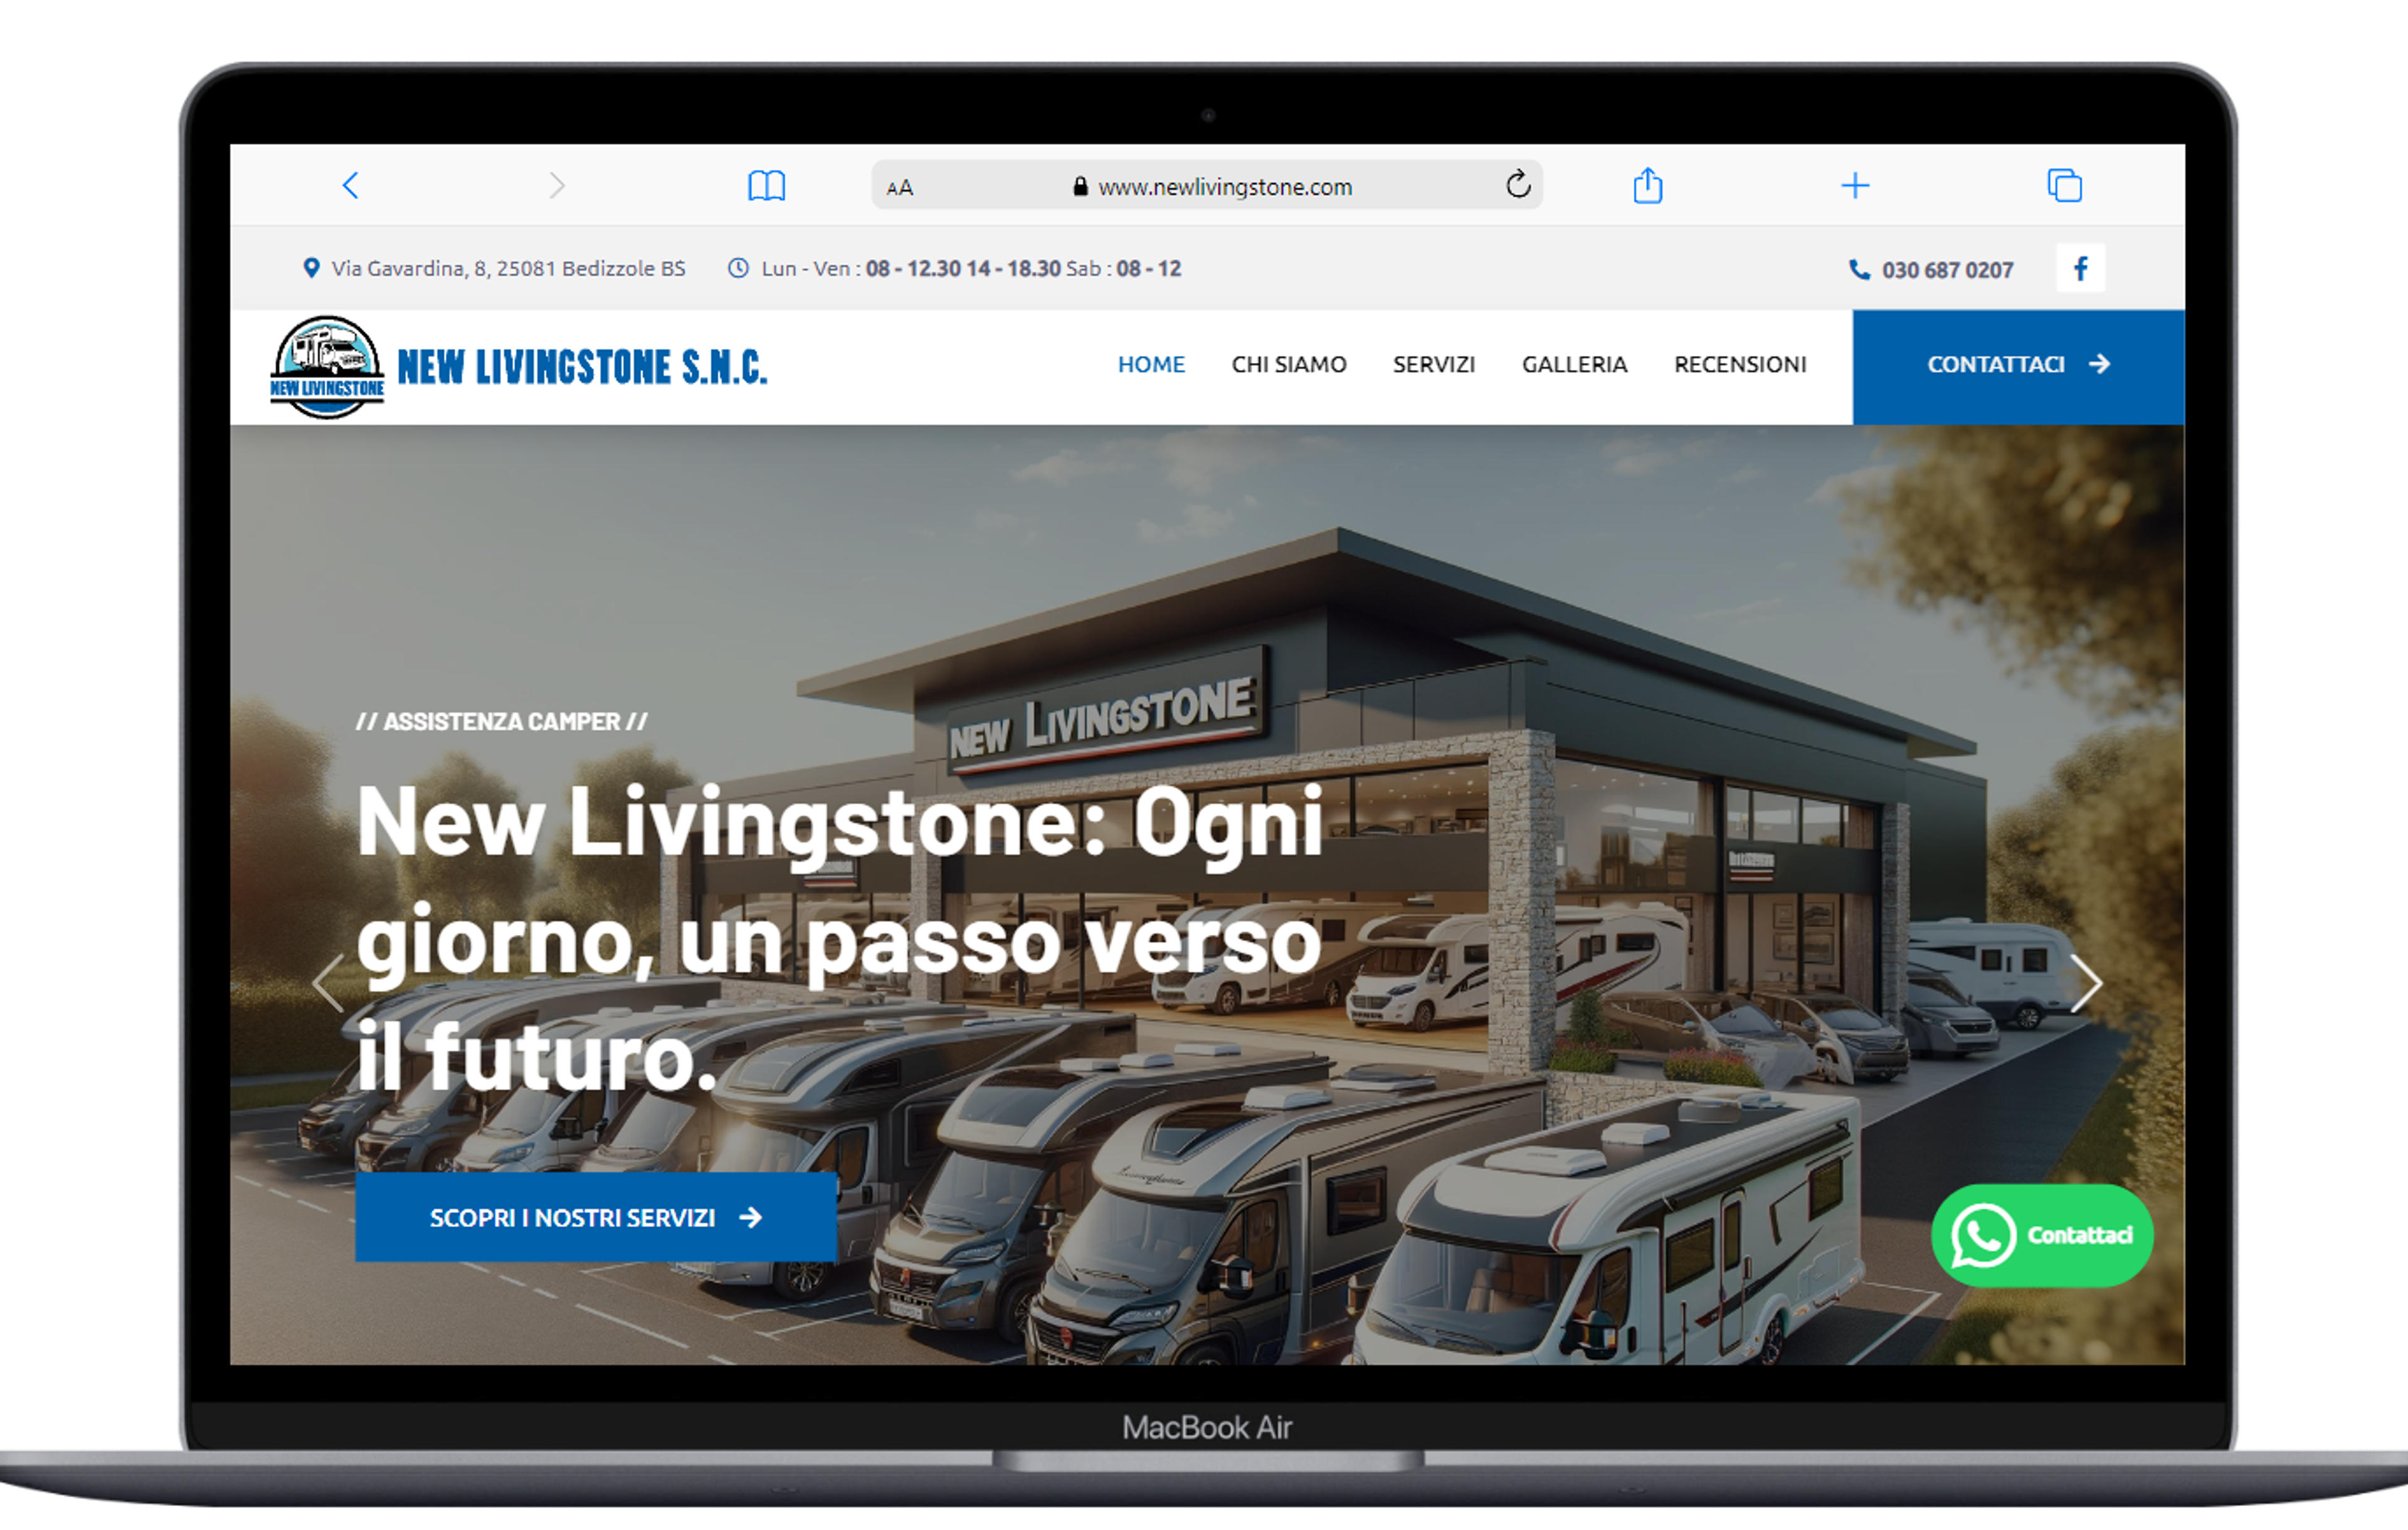The image size is (2408, 1530).
Task: Click the hero headline New Livingstone: Ogni giorno
Action: pyautogui.click(x=840, y=940)
